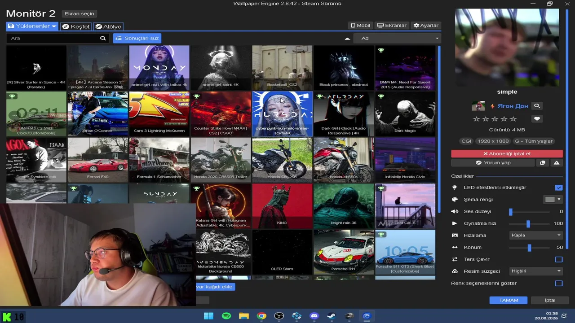Open OBS Studio from the taskbar

(x=279, y=316)
